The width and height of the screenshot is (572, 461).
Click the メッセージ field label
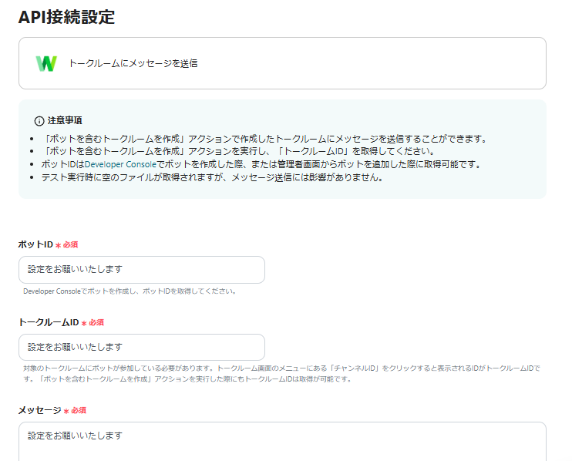[x=40, y=410]
